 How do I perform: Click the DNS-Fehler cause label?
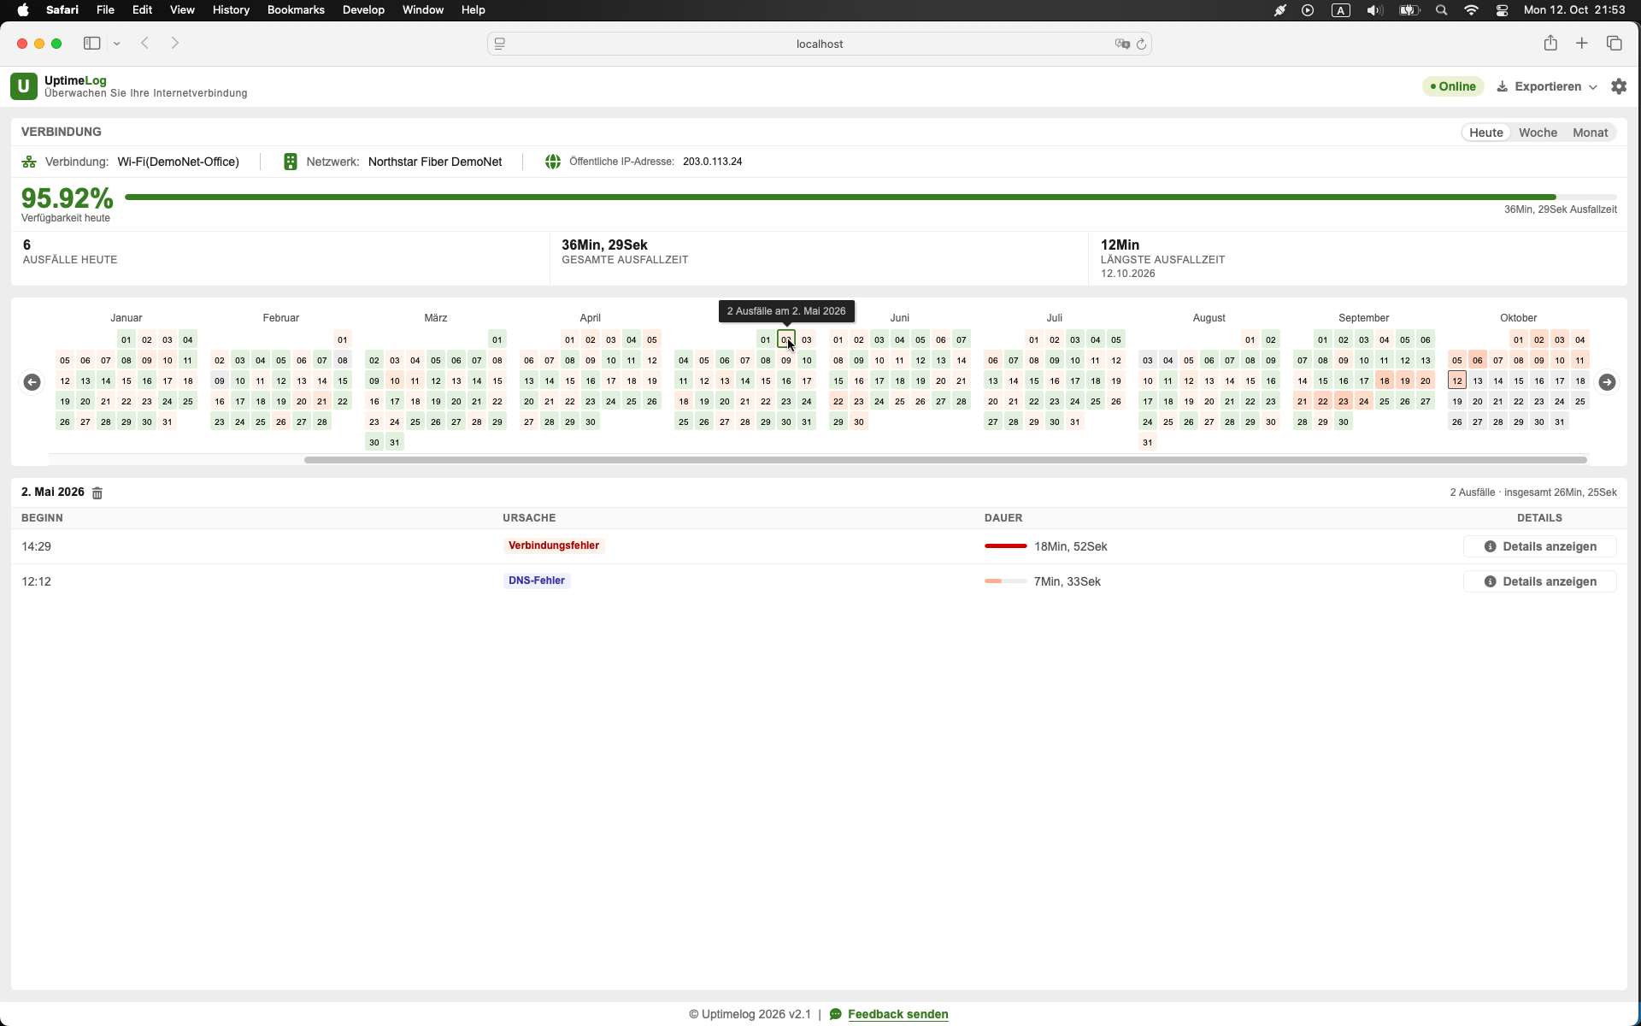tap(537, 581)
